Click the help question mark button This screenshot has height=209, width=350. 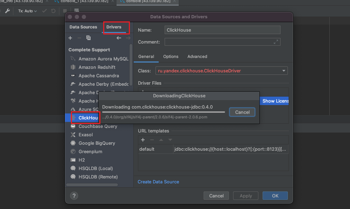74,196
